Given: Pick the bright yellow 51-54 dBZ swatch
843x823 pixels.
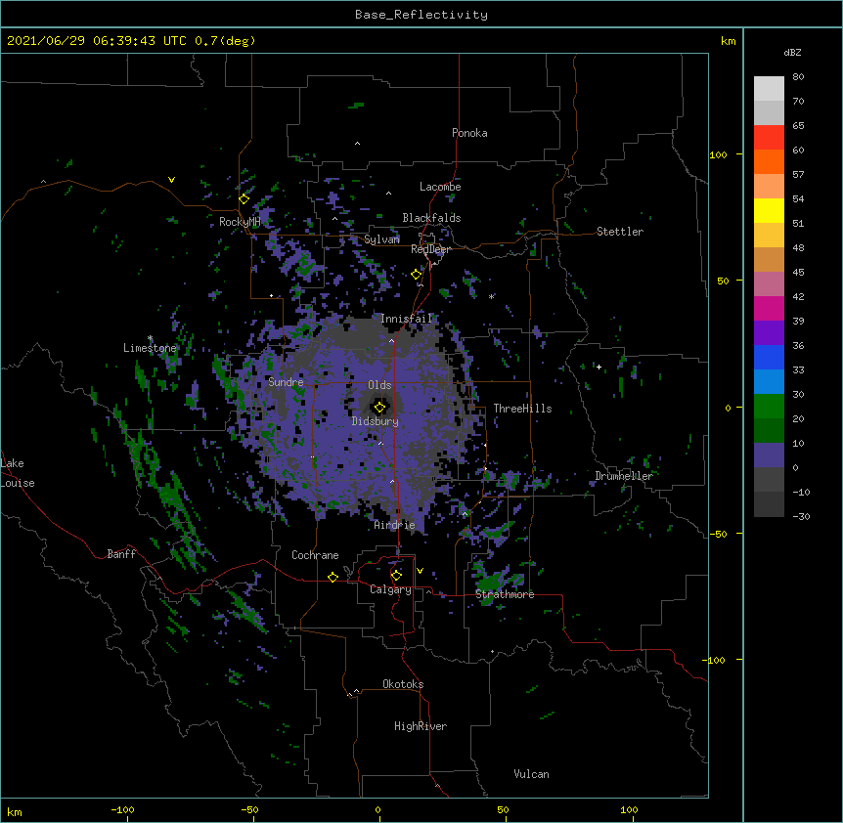Looking at the screenshot, I should 769,210.
